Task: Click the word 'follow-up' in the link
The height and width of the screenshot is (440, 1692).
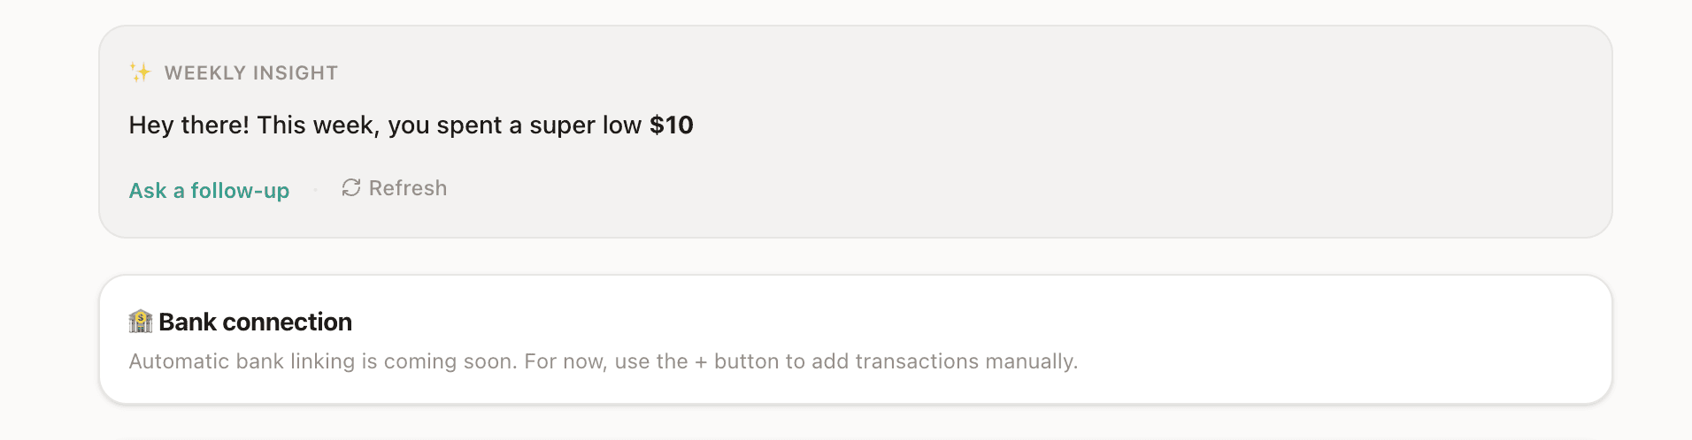Action: (x=240, y=191)
